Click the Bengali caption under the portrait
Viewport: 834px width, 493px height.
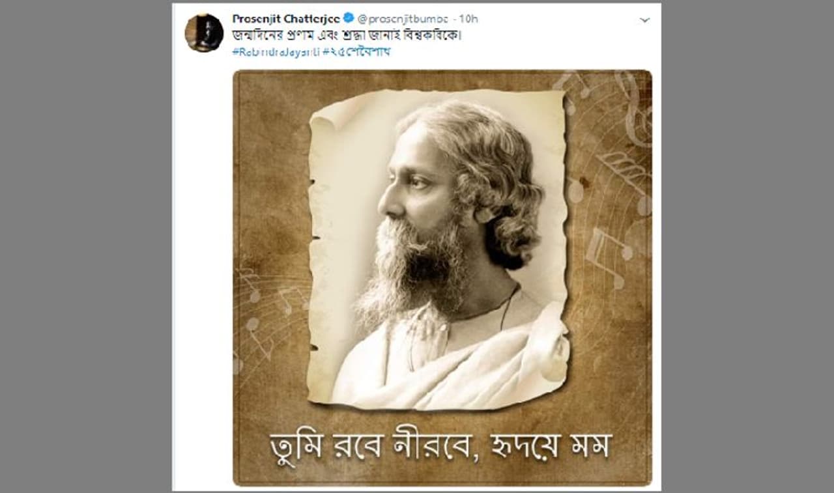tap(440, 446)
